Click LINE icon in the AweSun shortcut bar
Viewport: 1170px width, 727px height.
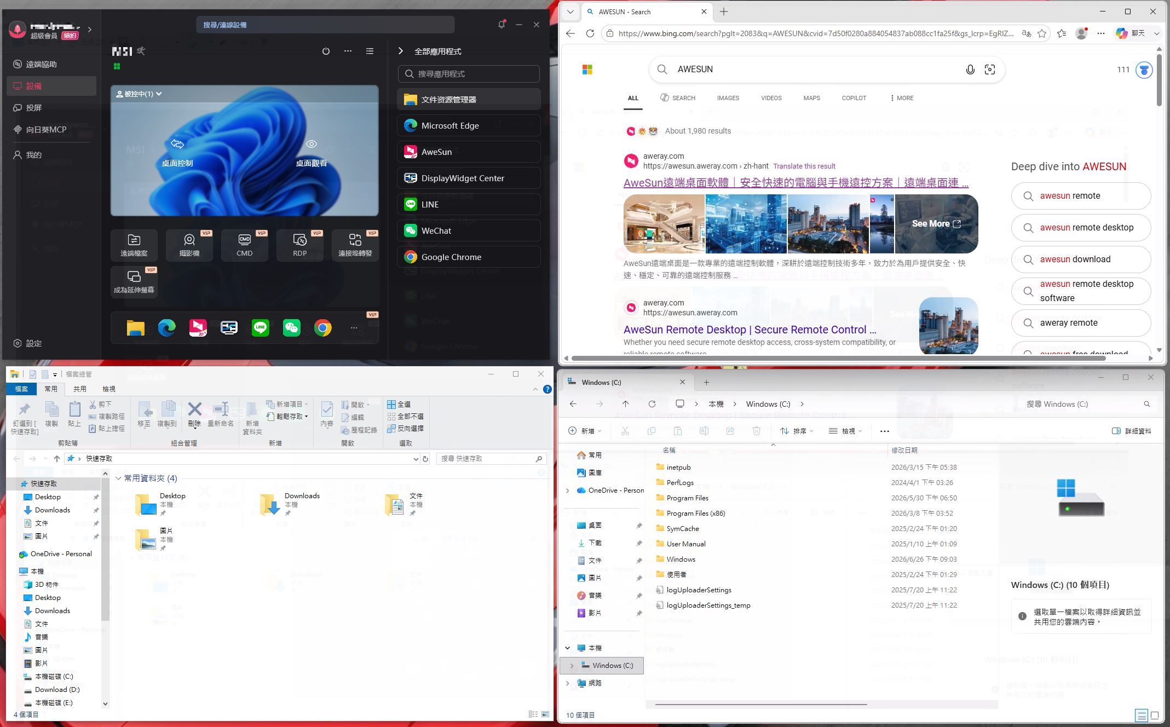(260, 328)
